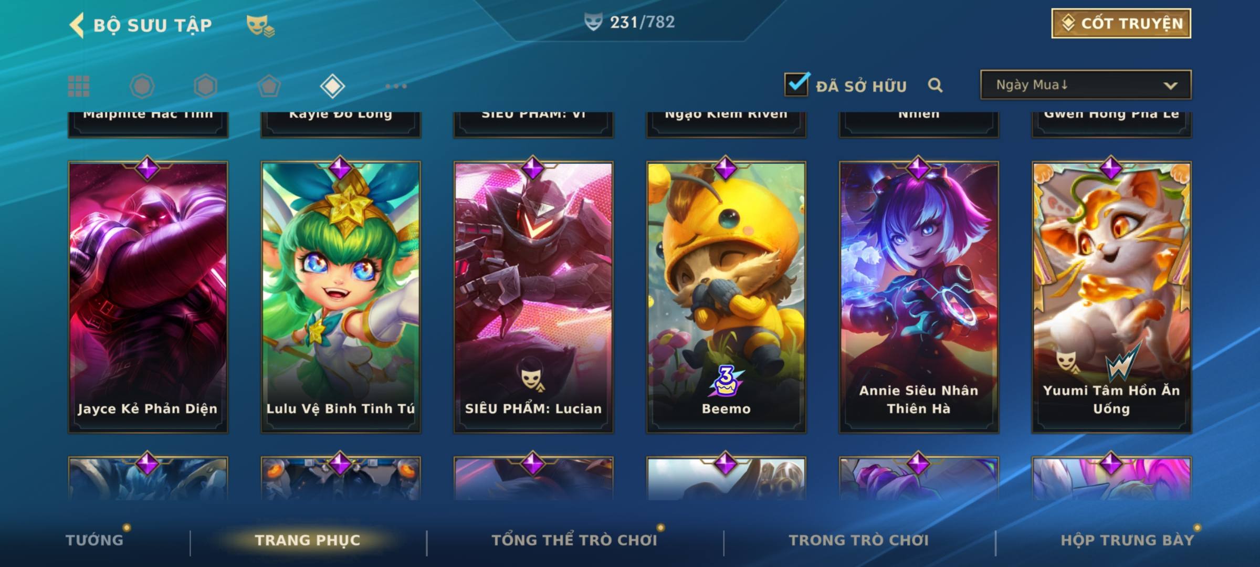The image size is (1260, 567).
Task: Open the Jayce Kẻ Phản Diện skin card
Action: click(148, 297)
